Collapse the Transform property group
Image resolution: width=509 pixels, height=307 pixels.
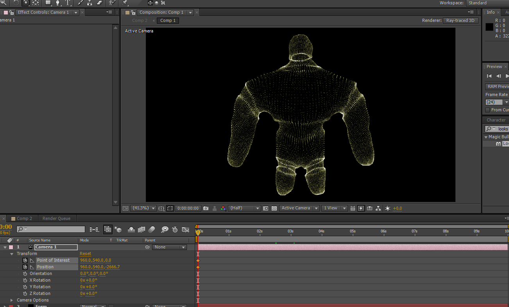click(12, 254)
